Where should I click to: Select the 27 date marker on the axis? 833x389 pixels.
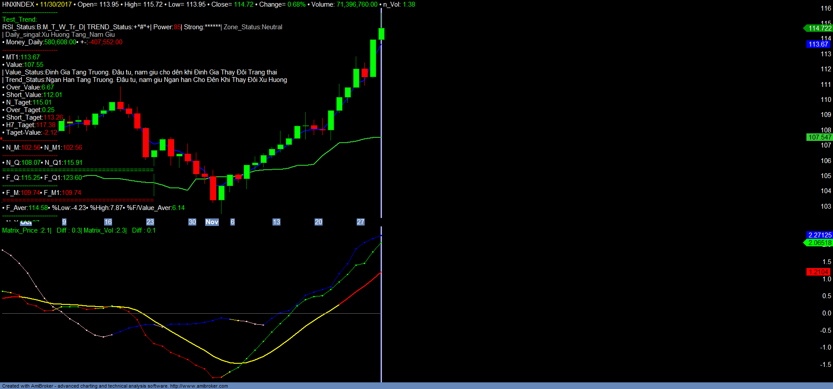(361, 222)
